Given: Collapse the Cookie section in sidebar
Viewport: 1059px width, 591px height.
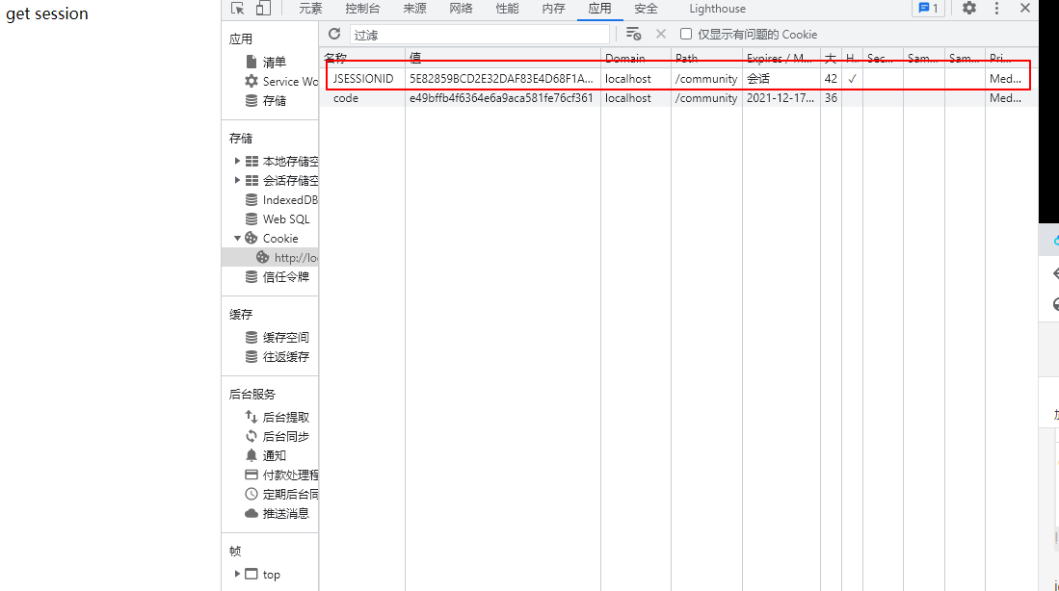Looking at the screenshot, I should point(237,238).
